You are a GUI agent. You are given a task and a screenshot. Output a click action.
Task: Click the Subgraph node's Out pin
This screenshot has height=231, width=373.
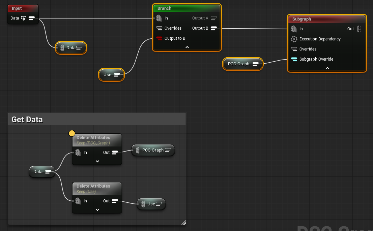point(359,29)
